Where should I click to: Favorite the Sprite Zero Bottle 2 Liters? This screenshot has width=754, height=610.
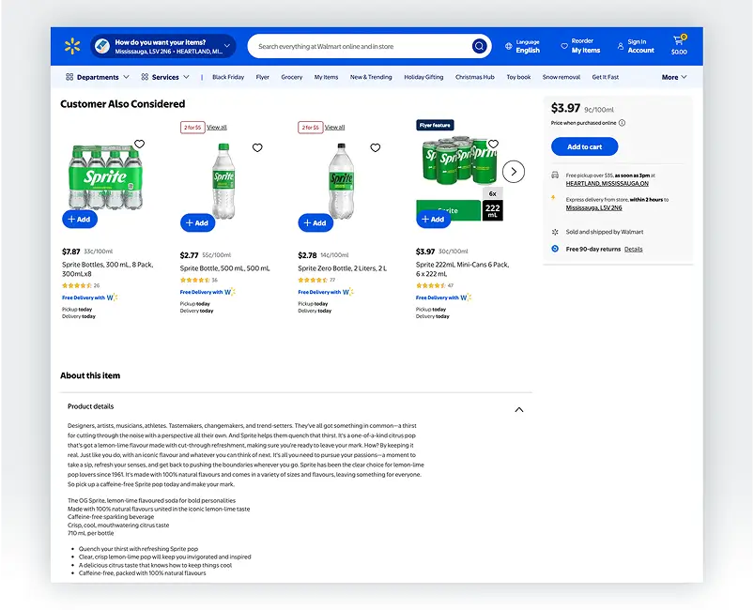point(375,147)
